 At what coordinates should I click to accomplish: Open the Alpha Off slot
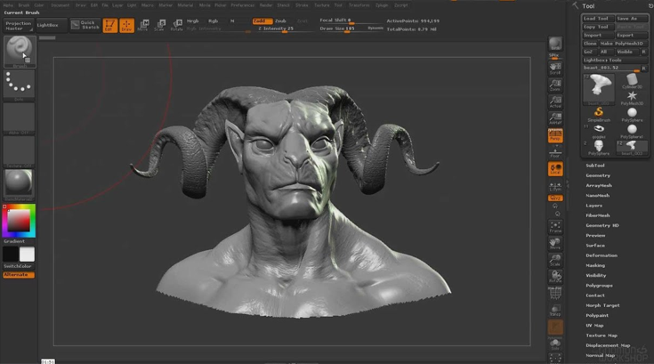pos(20,118)
